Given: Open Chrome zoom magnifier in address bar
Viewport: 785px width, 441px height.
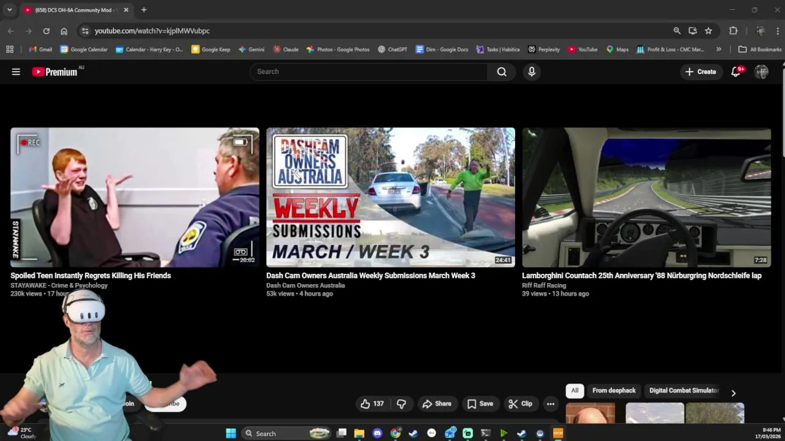Looking at the screenshot, I should tap(677, 31).
